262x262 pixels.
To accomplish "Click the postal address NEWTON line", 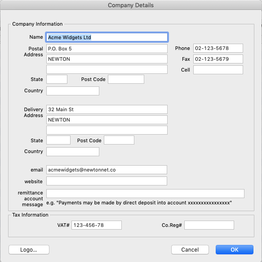I will [107, 59].
